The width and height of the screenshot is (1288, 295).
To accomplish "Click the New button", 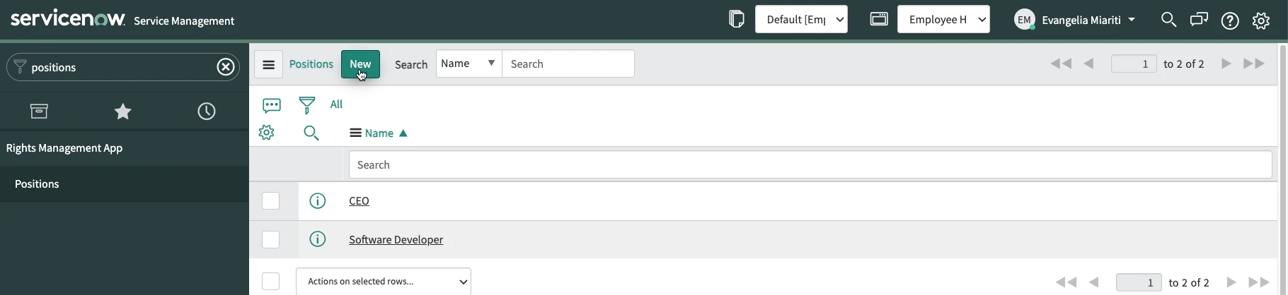I will tap(360, 64).
